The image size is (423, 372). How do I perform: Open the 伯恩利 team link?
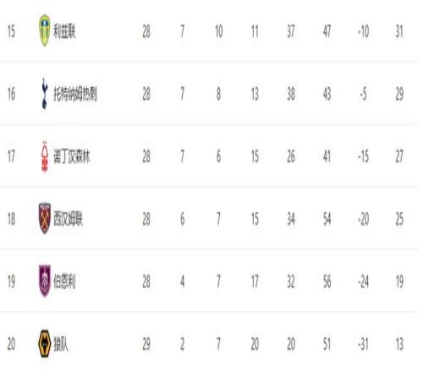[x=64, y=282]
